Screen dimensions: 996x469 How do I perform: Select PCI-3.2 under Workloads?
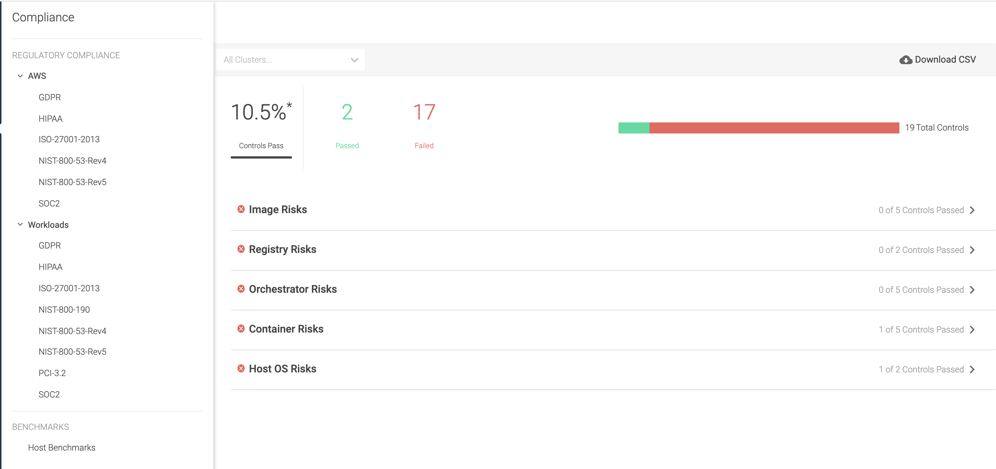point(52,373)
